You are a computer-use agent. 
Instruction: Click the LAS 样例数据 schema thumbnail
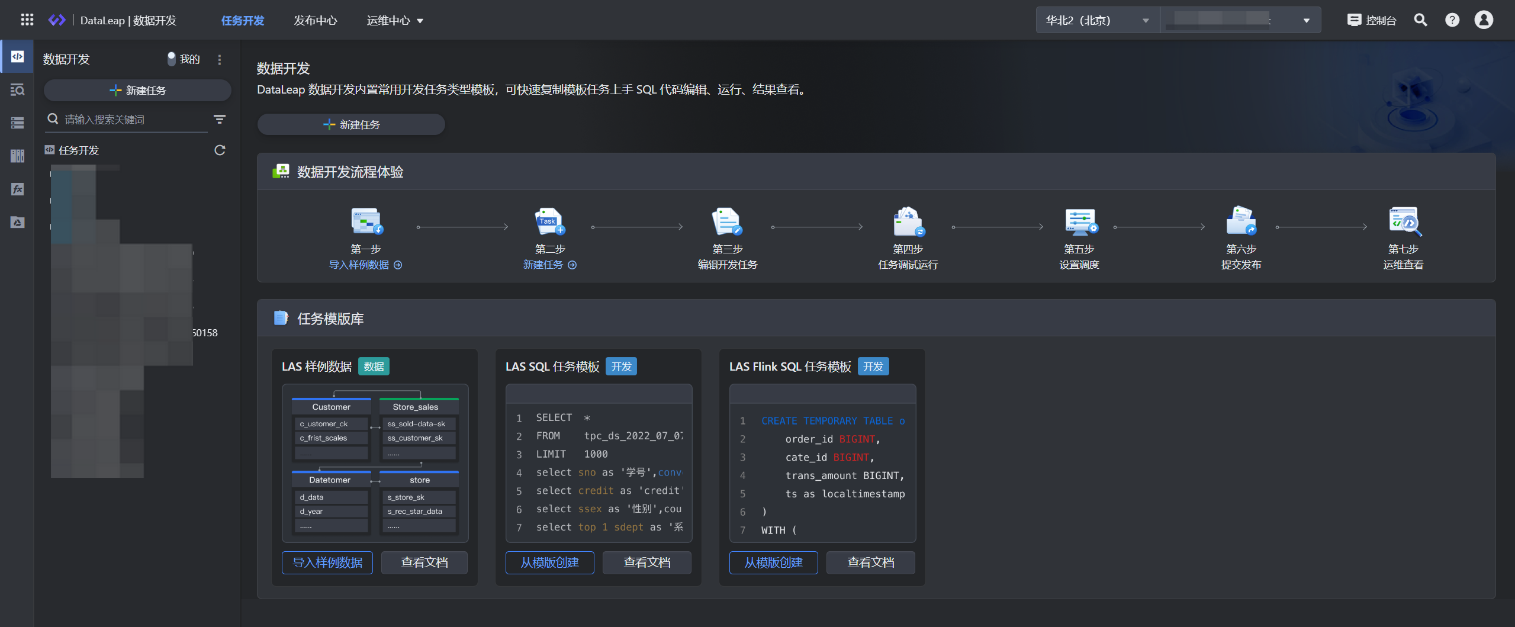[375, 463]
